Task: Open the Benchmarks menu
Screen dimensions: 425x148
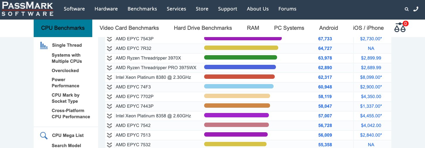Action: pyautogui.click(x=142, y=9)
